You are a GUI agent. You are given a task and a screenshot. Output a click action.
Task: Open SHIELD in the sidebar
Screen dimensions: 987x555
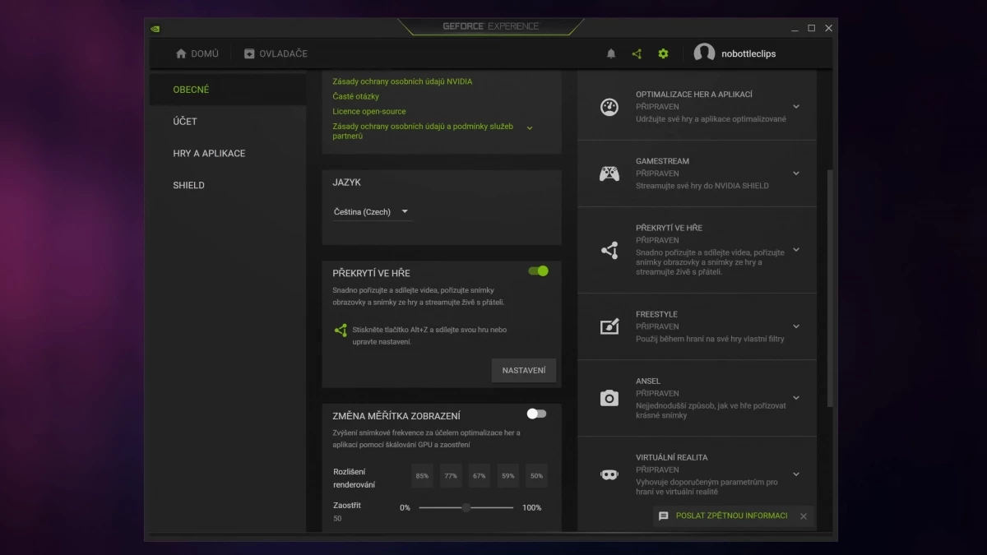click(228, 185)
